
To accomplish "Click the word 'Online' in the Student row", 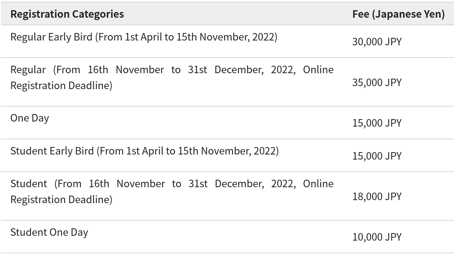I will pos(318,184).
